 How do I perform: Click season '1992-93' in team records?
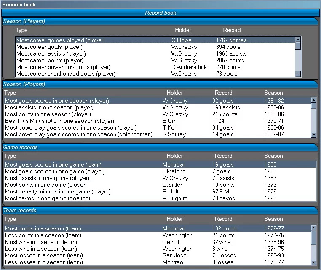(274, 255)
